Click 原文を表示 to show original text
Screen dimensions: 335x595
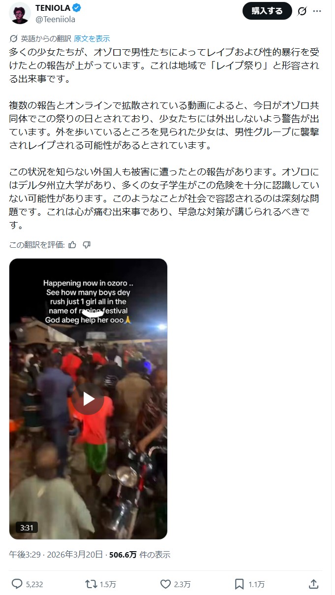[91, 38]
